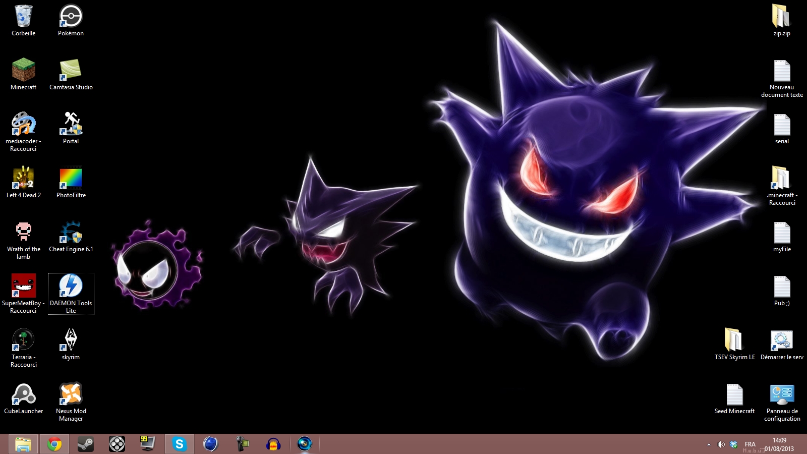Switch to Google Chrome in the taskbar
This screenshot has height=454, width=807.
[x=54, y=444]
